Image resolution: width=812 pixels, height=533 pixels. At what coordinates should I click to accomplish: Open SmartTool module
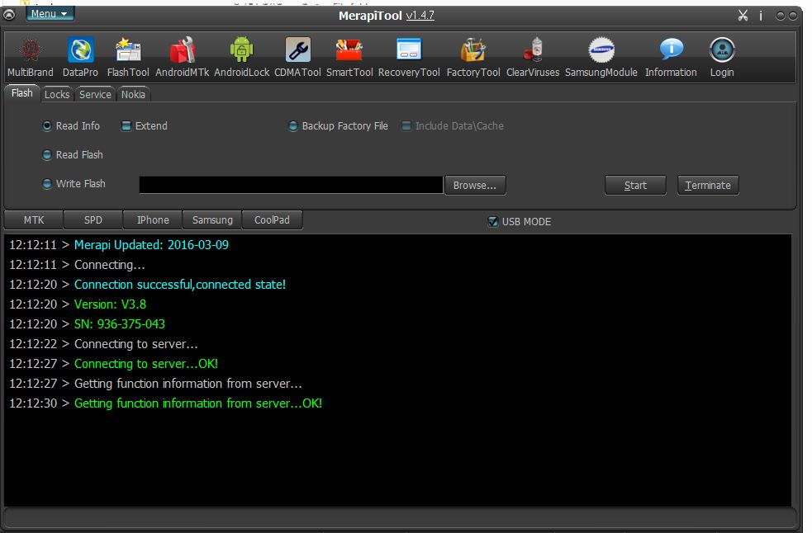349,57
